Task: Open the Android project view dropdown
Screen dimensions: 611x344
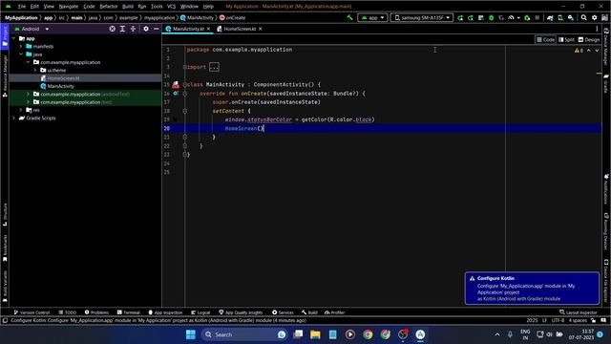Action: point(32,29)
